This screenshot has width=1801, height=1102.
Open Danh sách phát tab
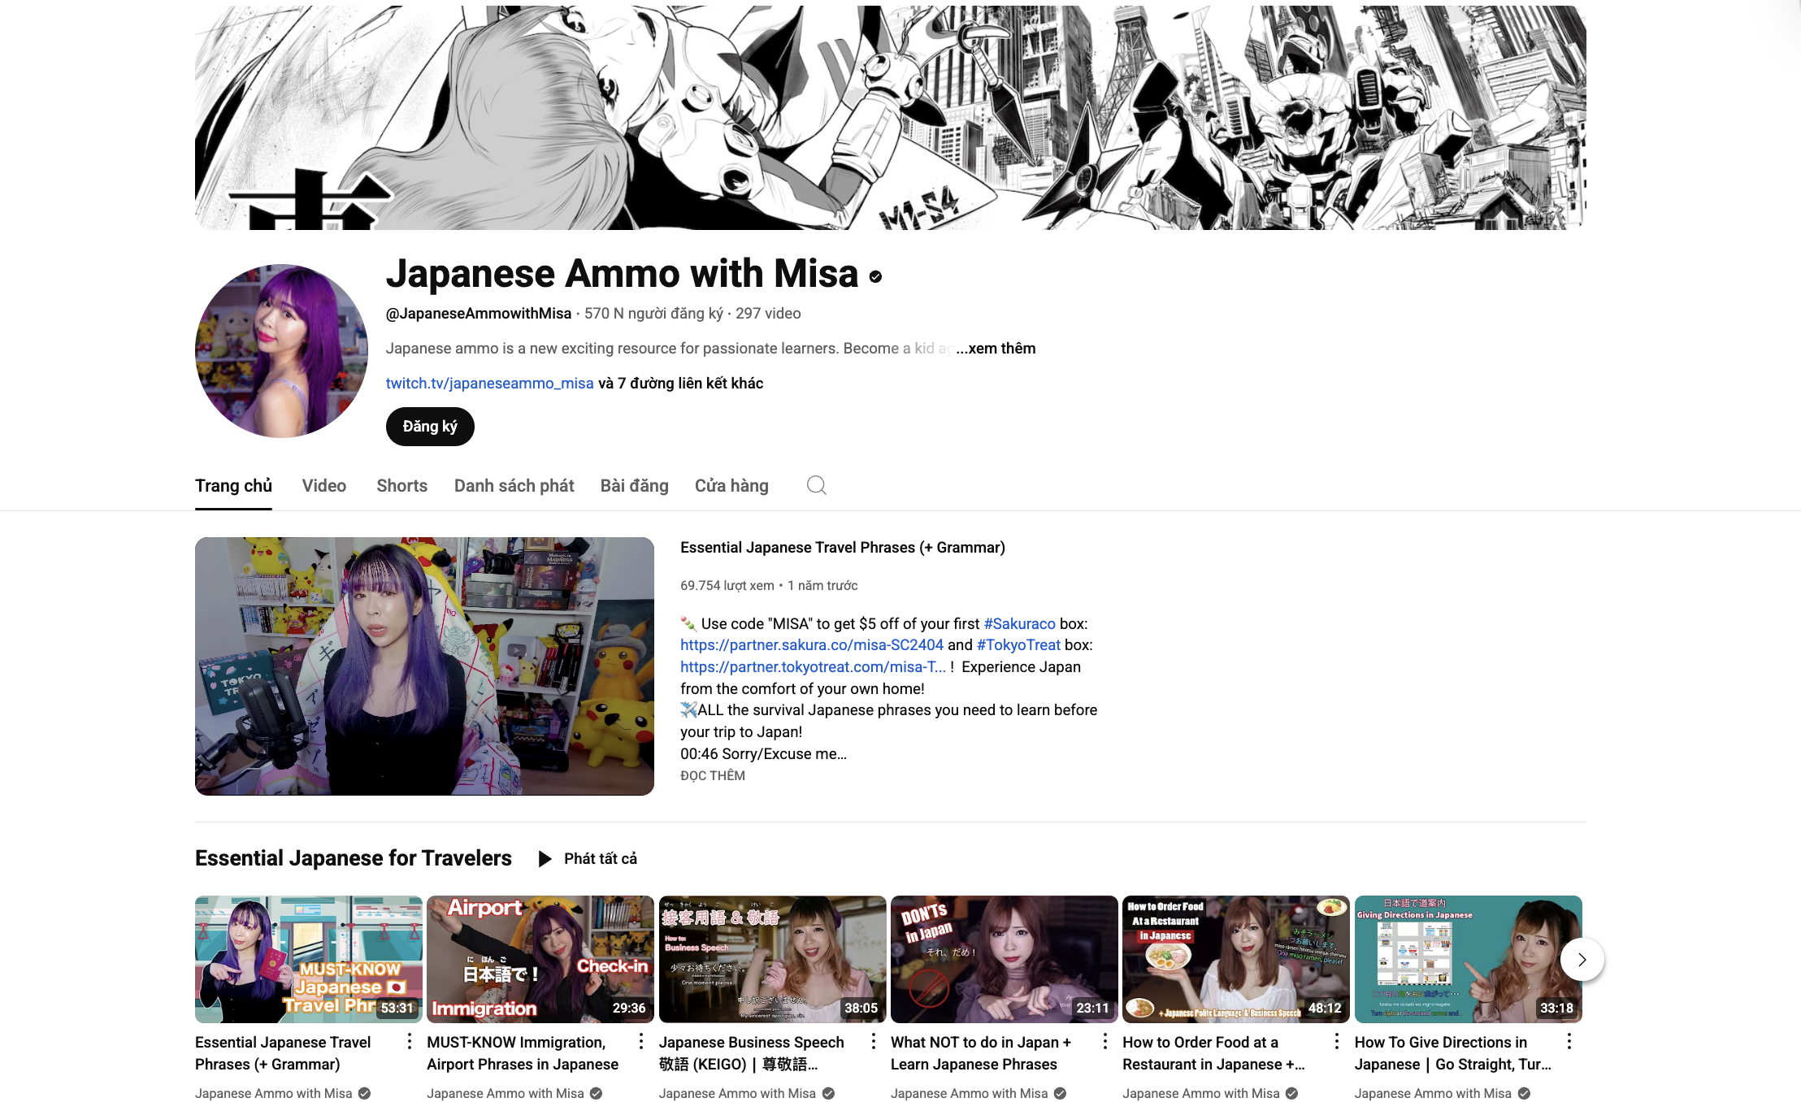pos(514,486)
